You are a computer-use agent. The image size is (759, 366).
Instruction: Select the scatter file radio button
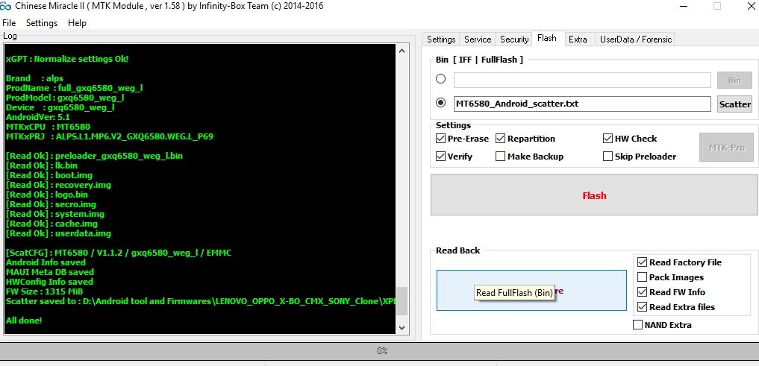(441, 103)
